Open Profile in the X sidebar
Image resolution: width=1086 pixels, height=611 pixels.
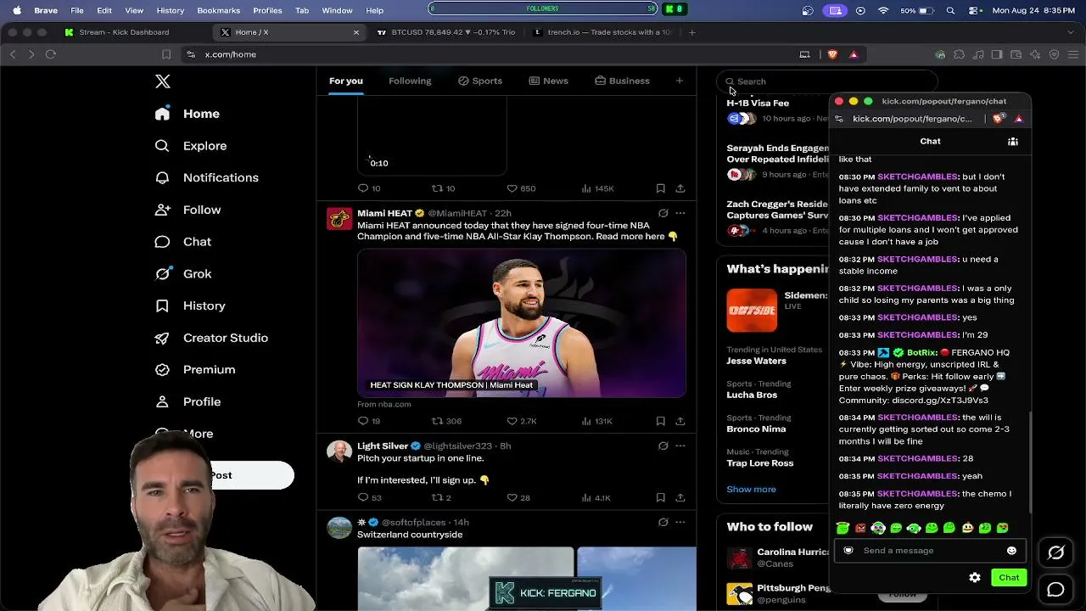pyautogui.click(x=188, y=401)
